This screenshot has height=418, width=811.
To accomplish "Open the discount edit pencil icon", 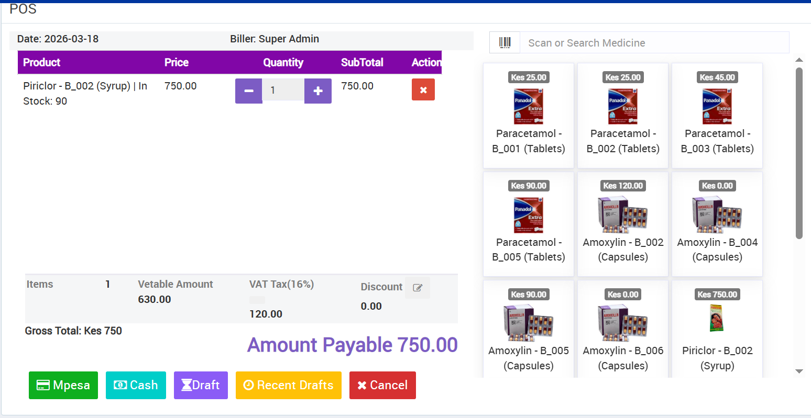I will [x=418, y=288].
